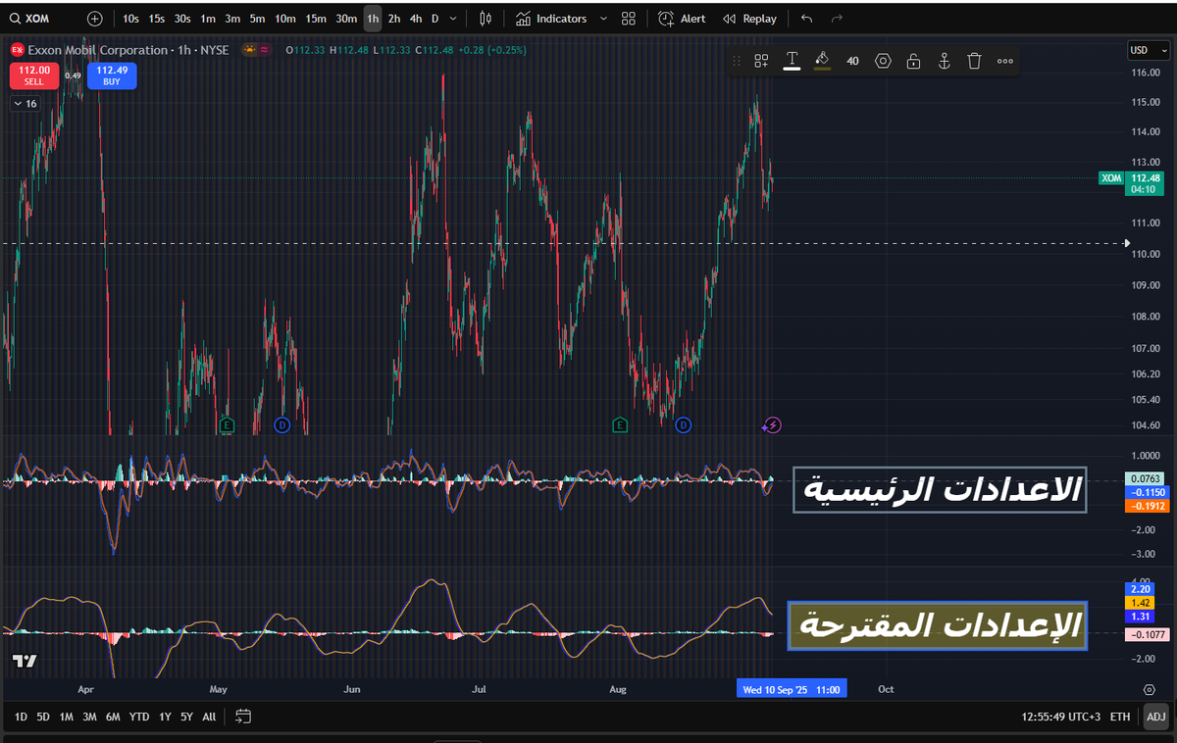Set the range to 3M
Screen dimensions: 1177x743
pos(89,718)
